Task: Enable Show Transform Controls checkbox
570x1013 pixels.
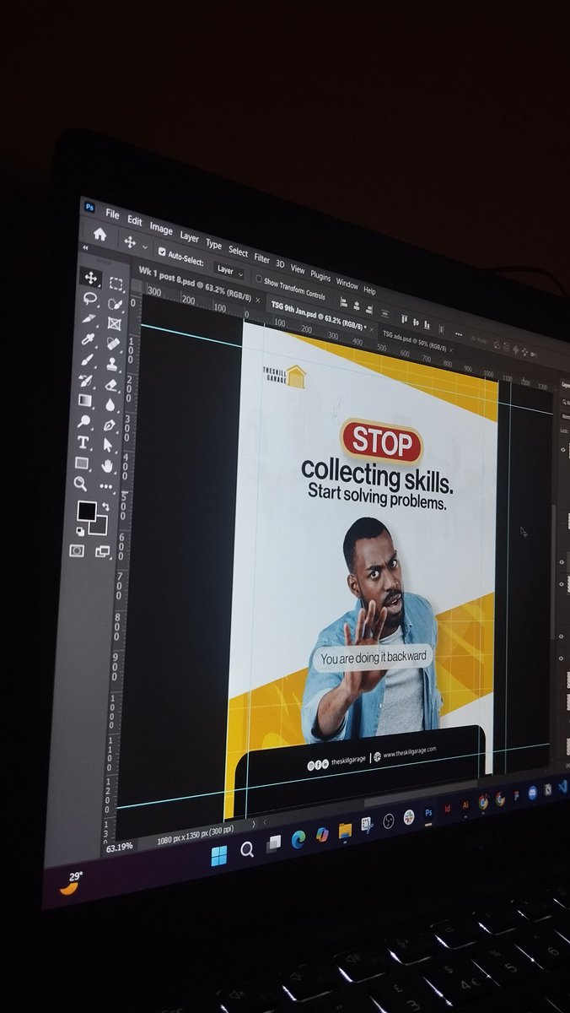Action: (259, 279)
